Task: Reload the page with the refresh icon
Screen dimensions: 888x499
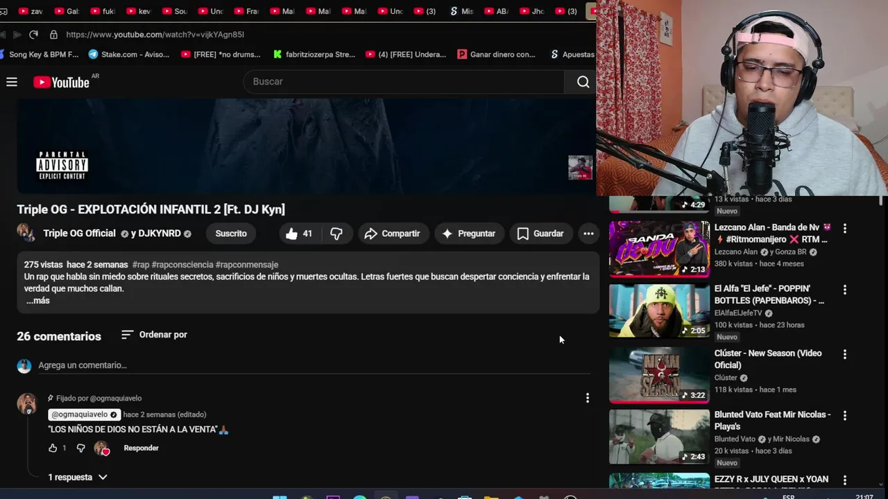Action: [33, 35]
